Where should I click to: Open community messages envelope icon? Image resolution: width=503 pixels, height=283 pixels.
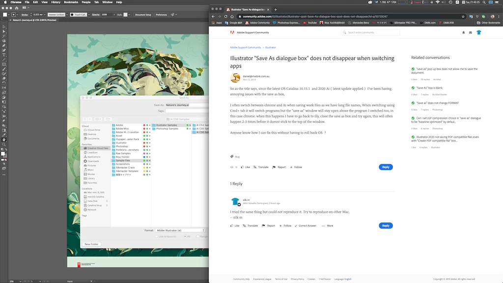(x=470, y=32)
